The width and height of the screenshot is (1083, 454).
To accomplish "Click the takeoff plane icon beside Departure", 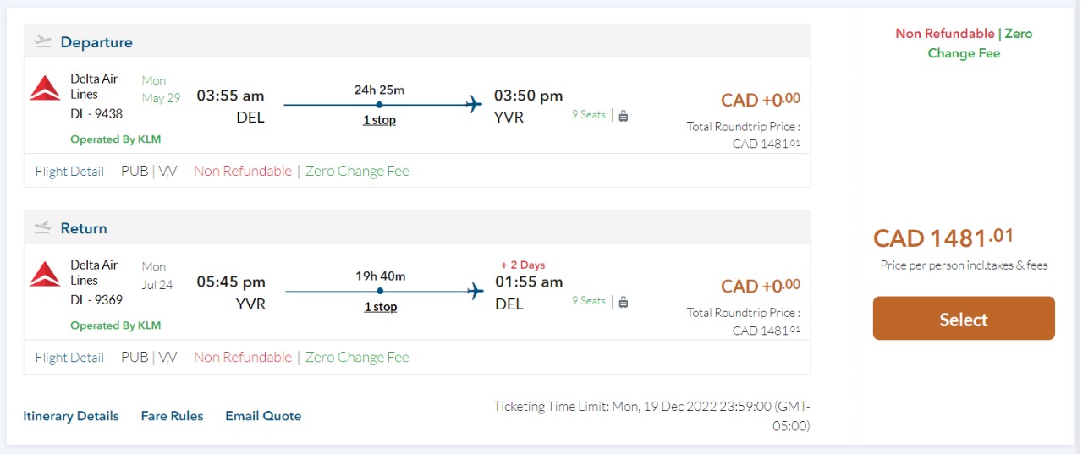I will tap(43, 41).
